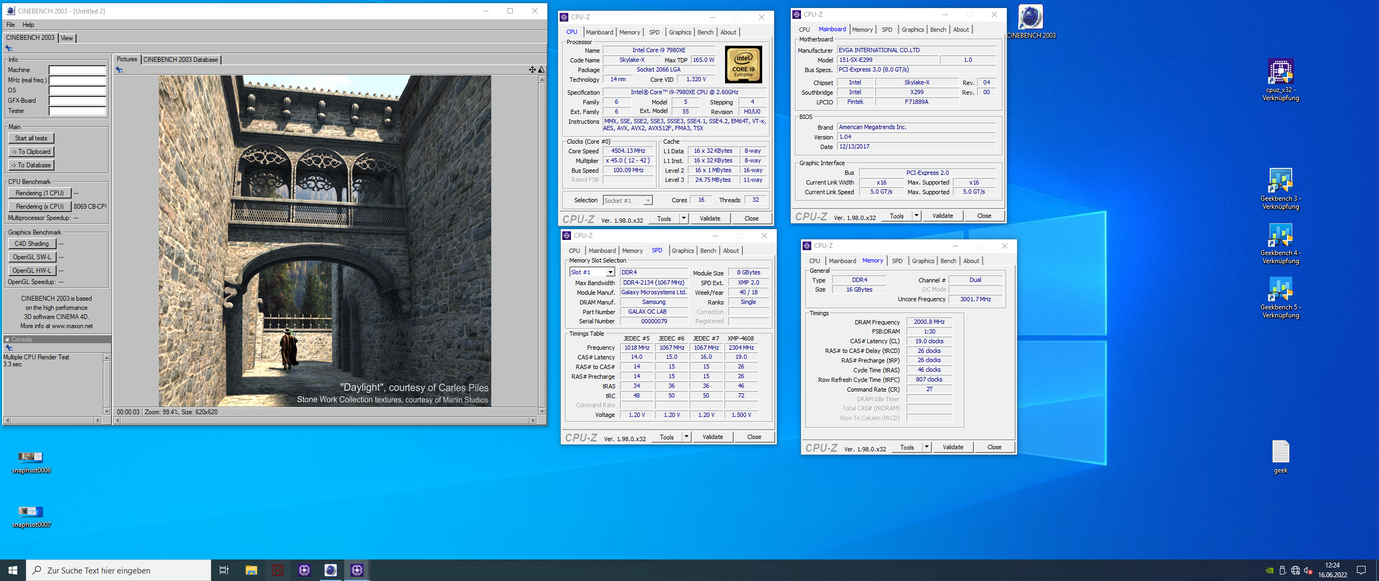This screenshot has height=581, width=1379.
Task: Open snaphsot0007 desktop image
Action: [x=31, y=516]
